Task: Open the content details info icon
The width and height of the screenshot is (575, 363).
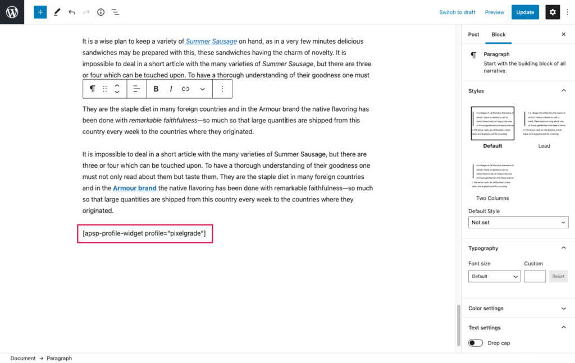Action: coord(101,12)
